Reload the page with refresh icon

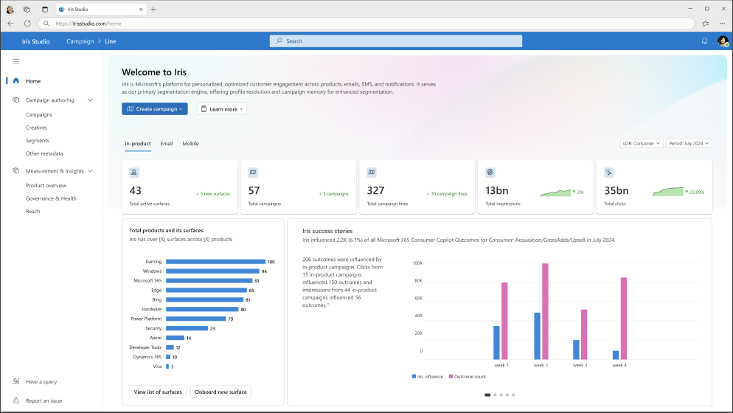27,24
